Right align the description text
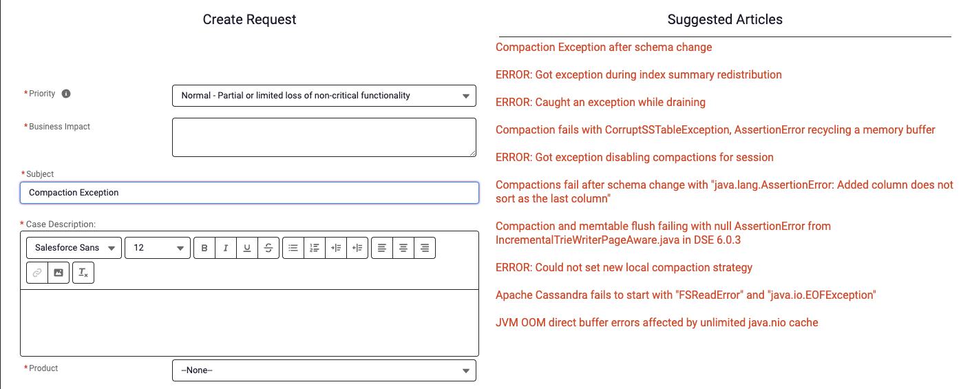Image resolution: width=961 pixels, height=389 pixels. (x=425, y=248)
